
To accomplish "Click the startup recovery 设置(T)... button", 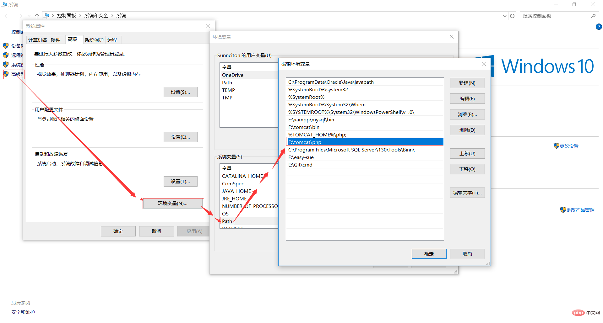I will (x=181, y=182).
